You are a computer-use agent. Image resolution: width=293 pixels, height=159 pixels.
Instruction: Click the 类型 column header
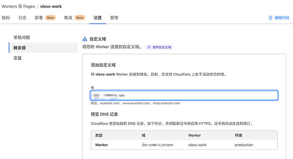(x=99, y=135)
